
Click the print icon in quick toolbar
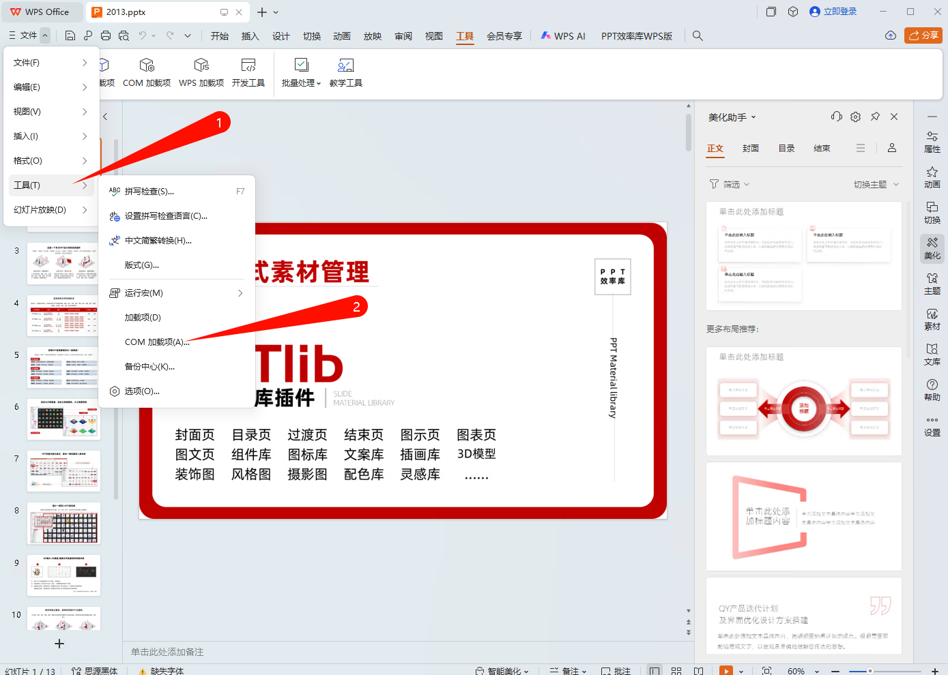coord(106,35)
